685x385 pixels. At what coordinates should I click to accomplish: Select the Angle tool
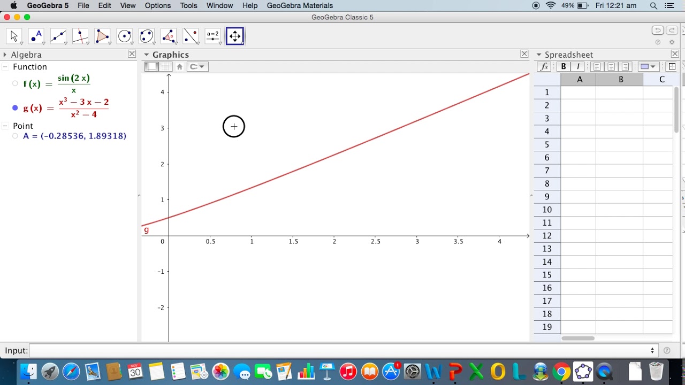pos(169,36)
